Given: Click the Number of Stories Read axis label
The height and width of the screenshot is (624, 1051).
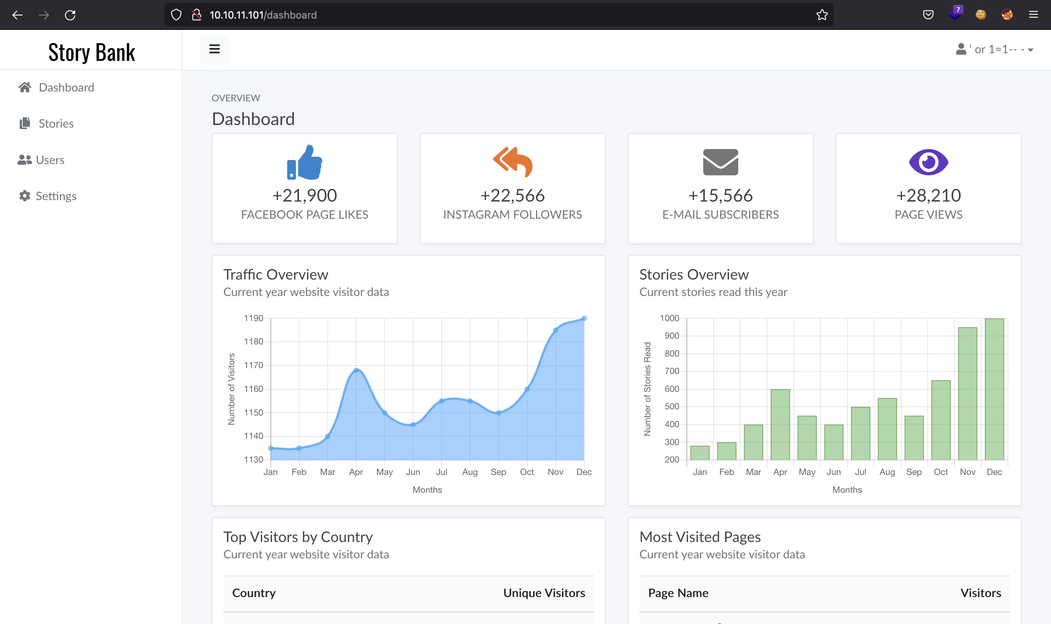Looking at the screenshot, I should tap(647, 389).
